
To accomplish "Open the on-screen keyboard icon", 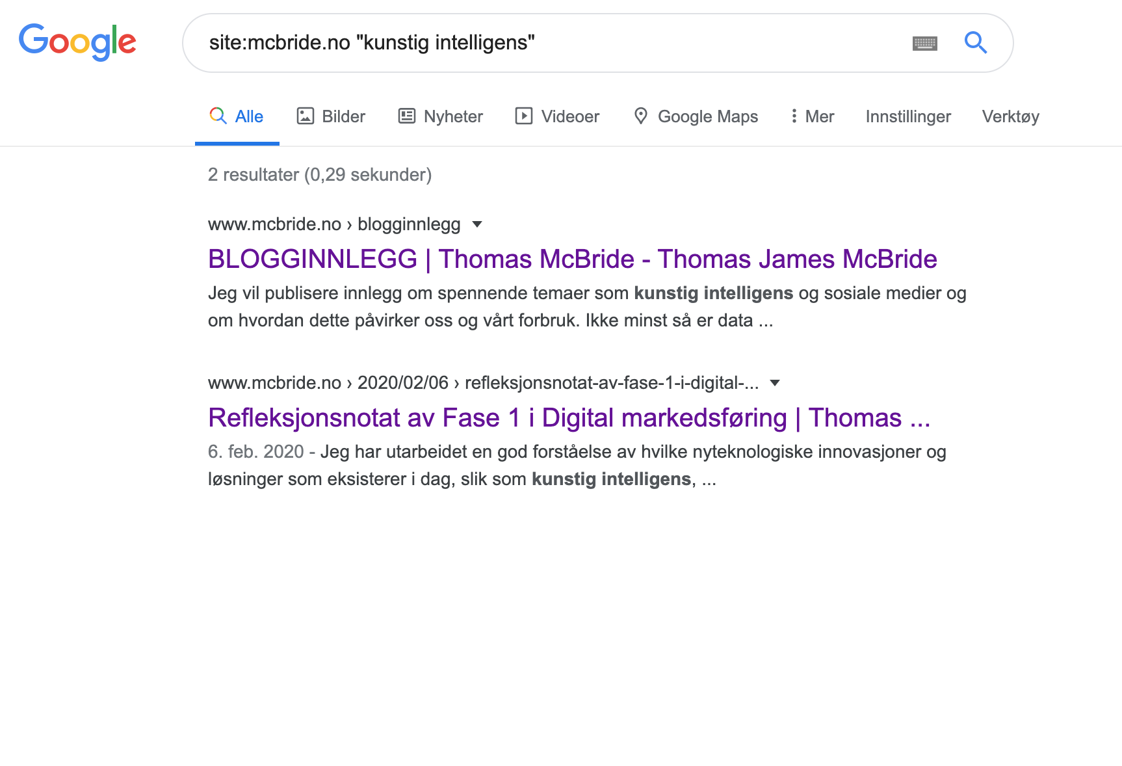I will (x=924, y=43).
